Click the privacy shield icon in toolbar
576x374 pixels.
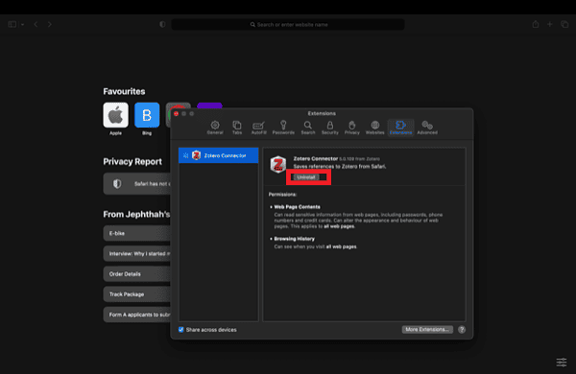[x=162, y=24]
